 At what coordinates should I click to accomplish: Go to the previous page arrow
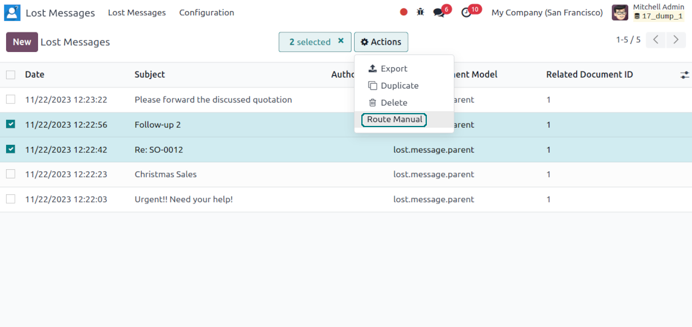[655, 40]
